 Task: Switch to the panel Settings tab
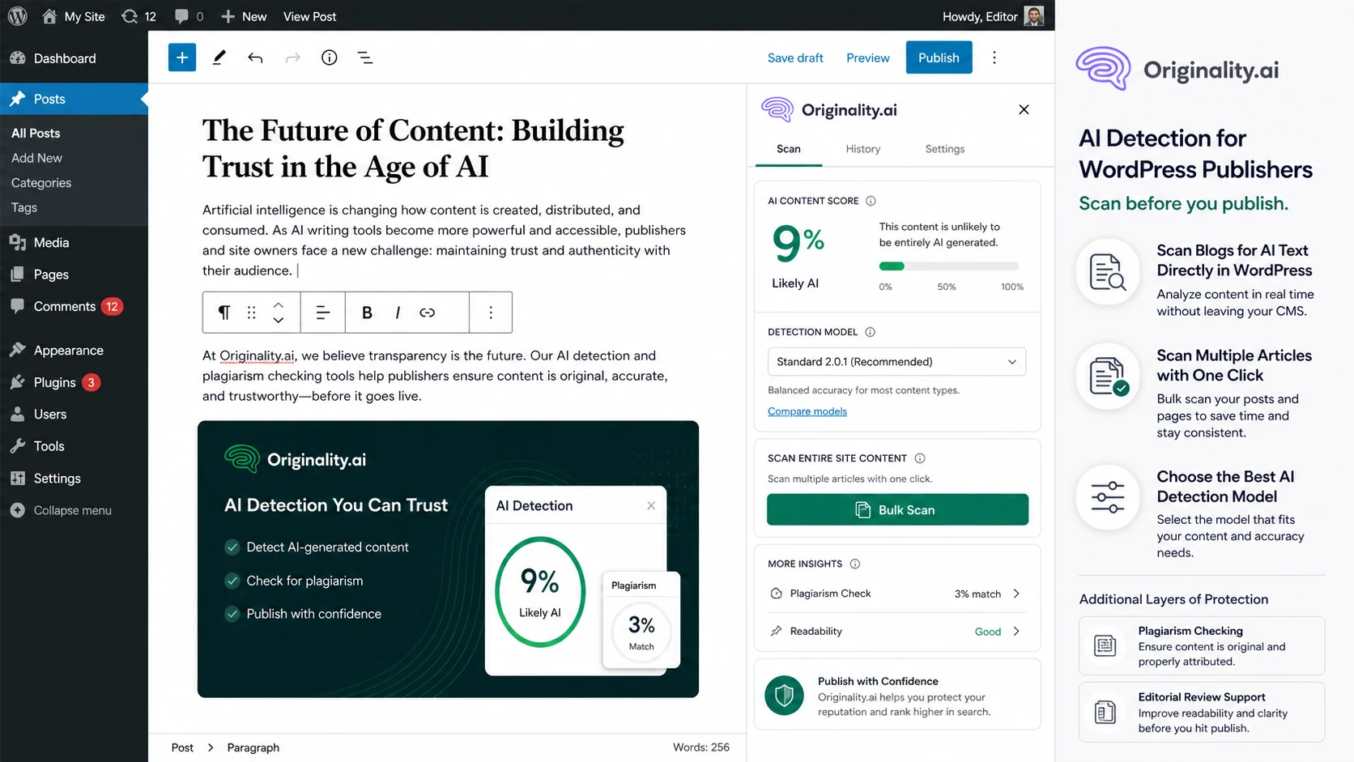tap(945, 149)
